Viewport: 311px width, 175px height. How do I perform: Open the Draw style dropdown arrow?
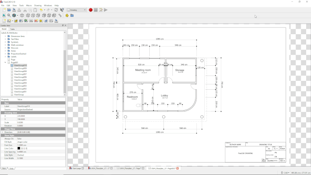17,16
